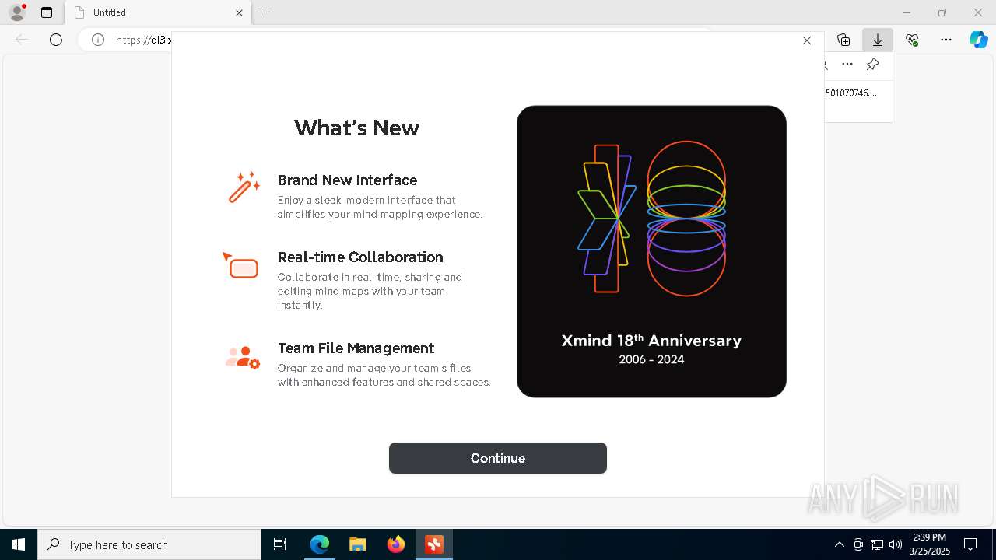Click the browser refresh button
The height and width of the screenshot is (560, 996).
point(56,40)
